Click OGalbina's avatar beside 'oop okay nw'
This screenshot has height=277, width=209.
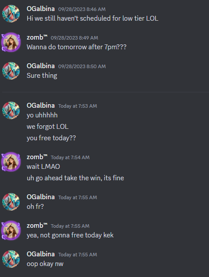[x=11, y=259]
